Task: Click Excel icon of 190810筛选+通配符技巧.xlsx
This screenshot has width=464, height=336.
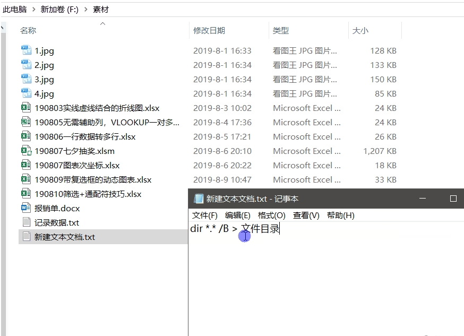Action: coord(26,194)
